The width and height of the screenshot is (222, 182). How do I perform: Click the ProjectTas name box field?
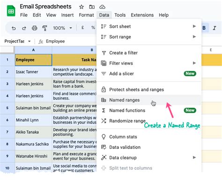coord(14,41)
